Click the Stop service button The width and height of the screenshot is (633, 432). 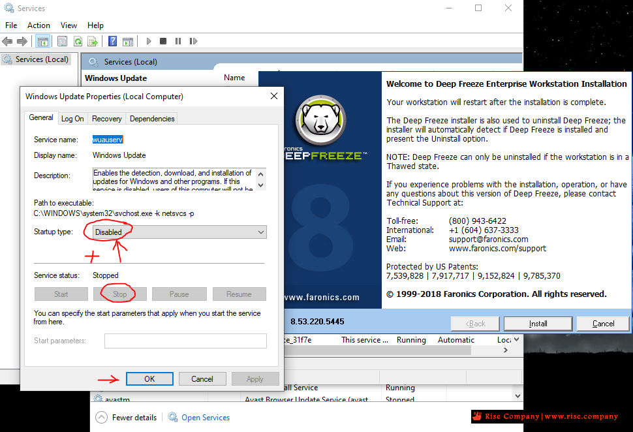tap(119, 294)
